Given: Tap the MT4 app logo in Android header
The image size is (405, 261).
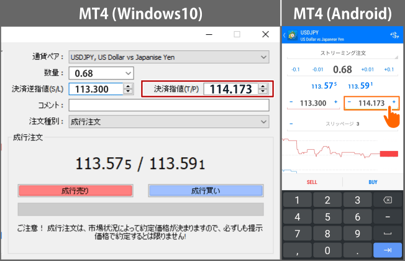Looking at the screenshot, I should [x=293, y=35].
